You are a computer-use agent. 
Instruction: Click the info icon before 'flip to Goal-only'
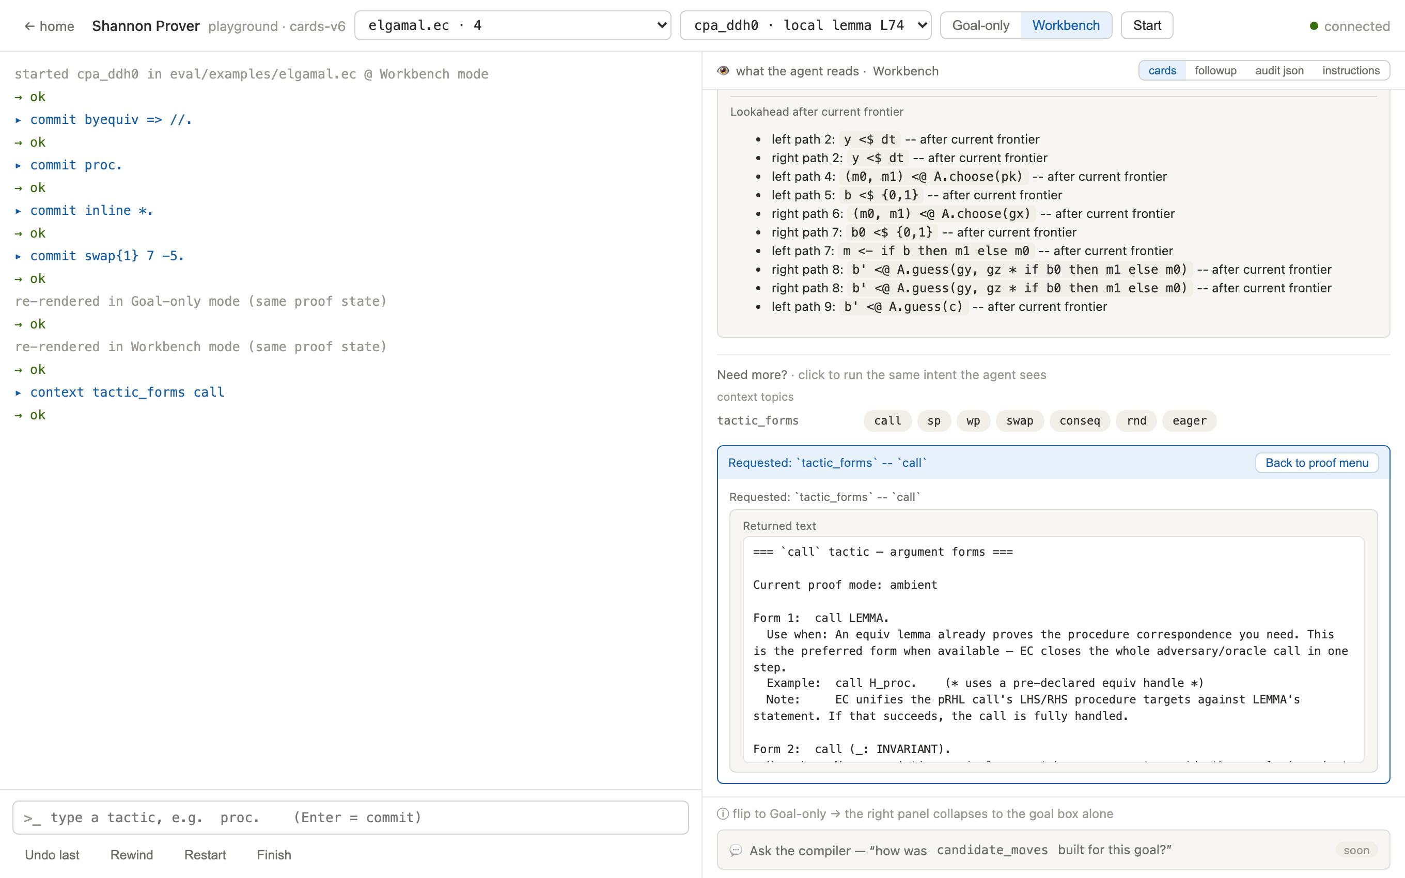(723, 813)
